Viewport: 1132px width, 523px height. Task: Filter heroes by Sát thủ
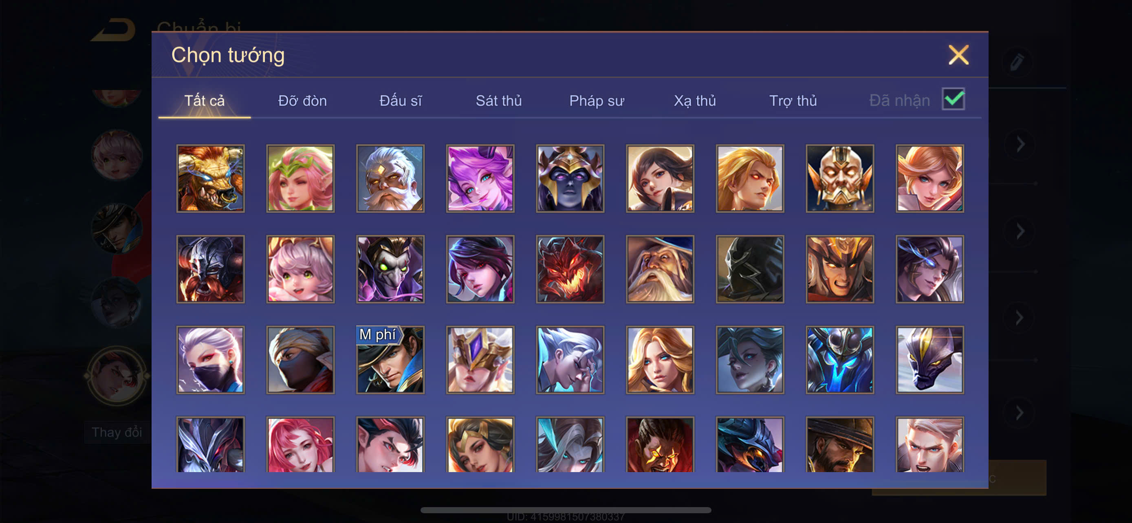tap(499, 101)
